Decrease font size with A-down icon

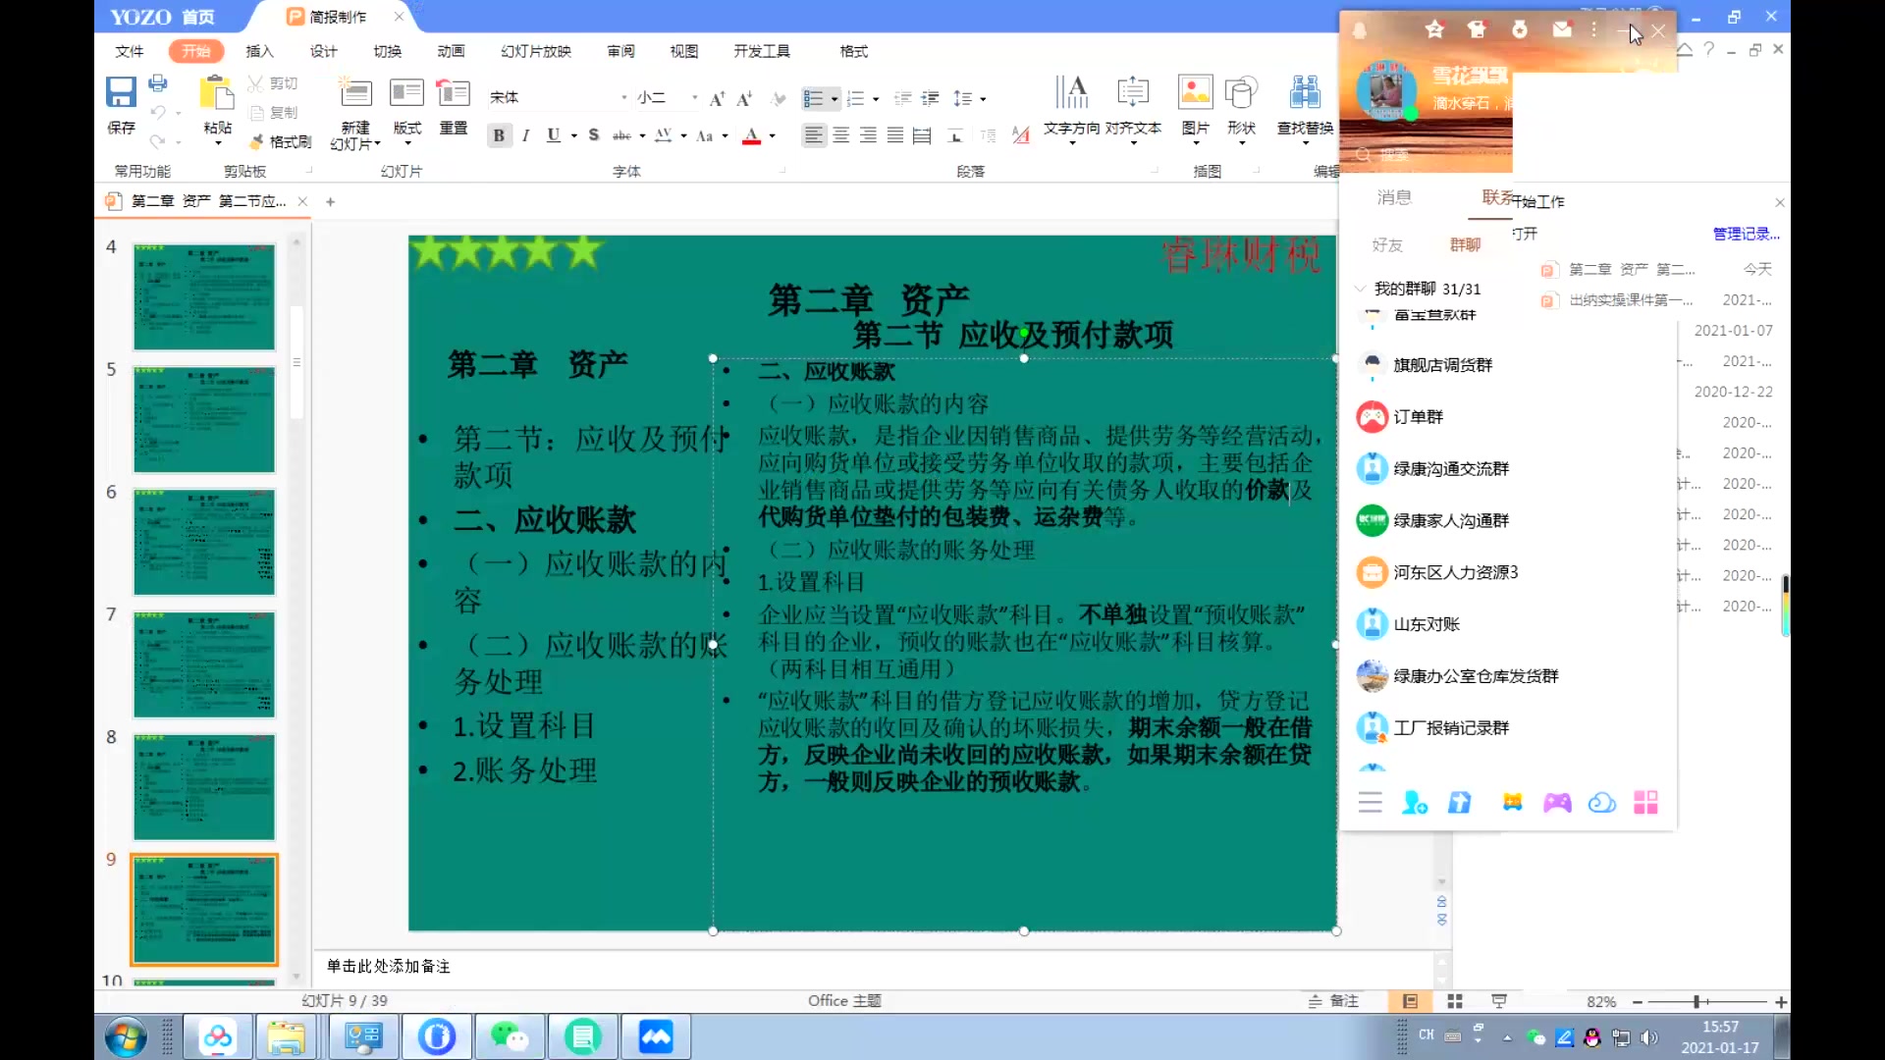point(744,98)
